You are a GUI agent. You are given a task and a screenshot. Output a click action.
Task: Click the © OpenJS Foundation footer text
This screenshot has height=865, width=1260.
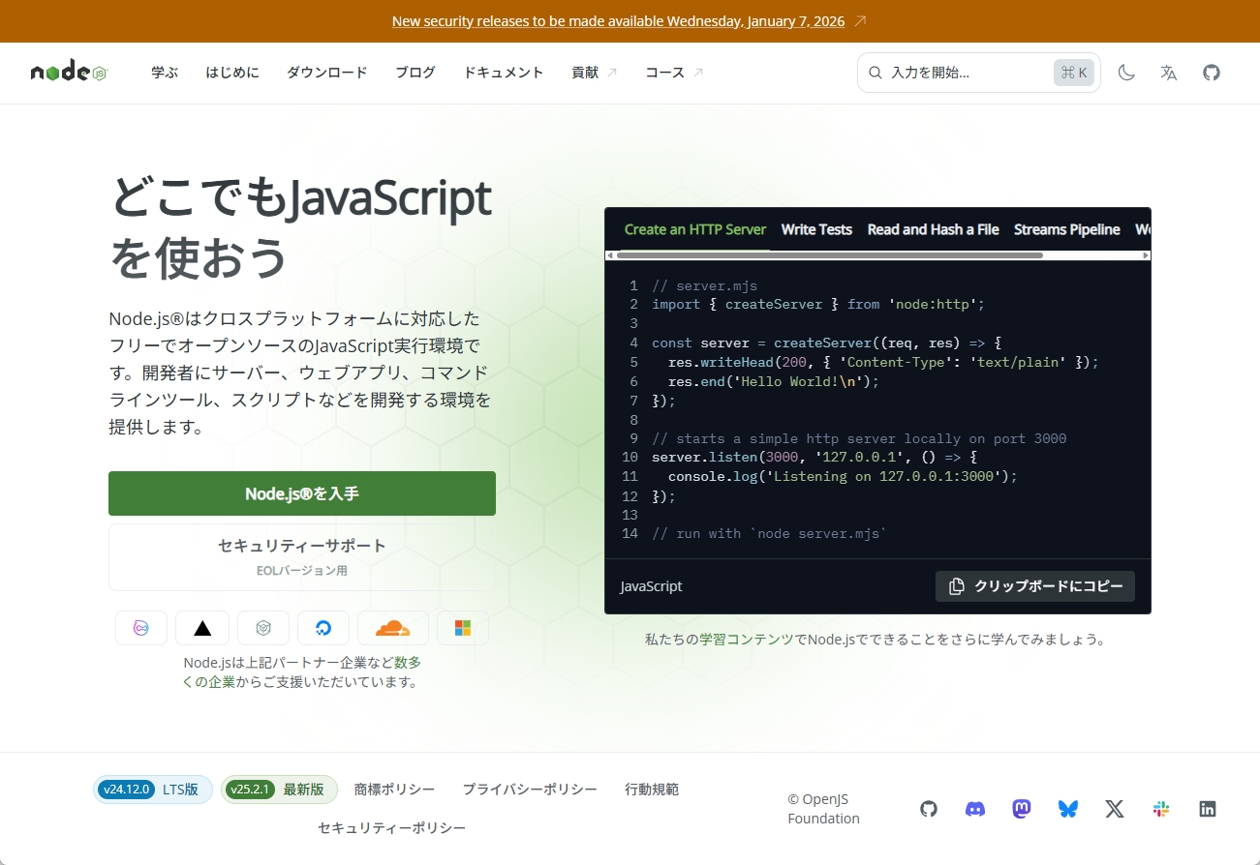tap(823, 809)
